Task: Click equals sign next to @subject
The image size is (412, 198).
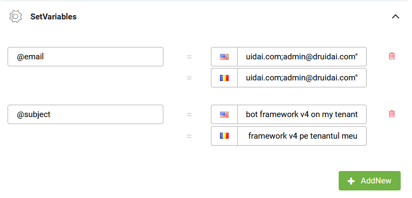Action: click(x=189, y=114)
